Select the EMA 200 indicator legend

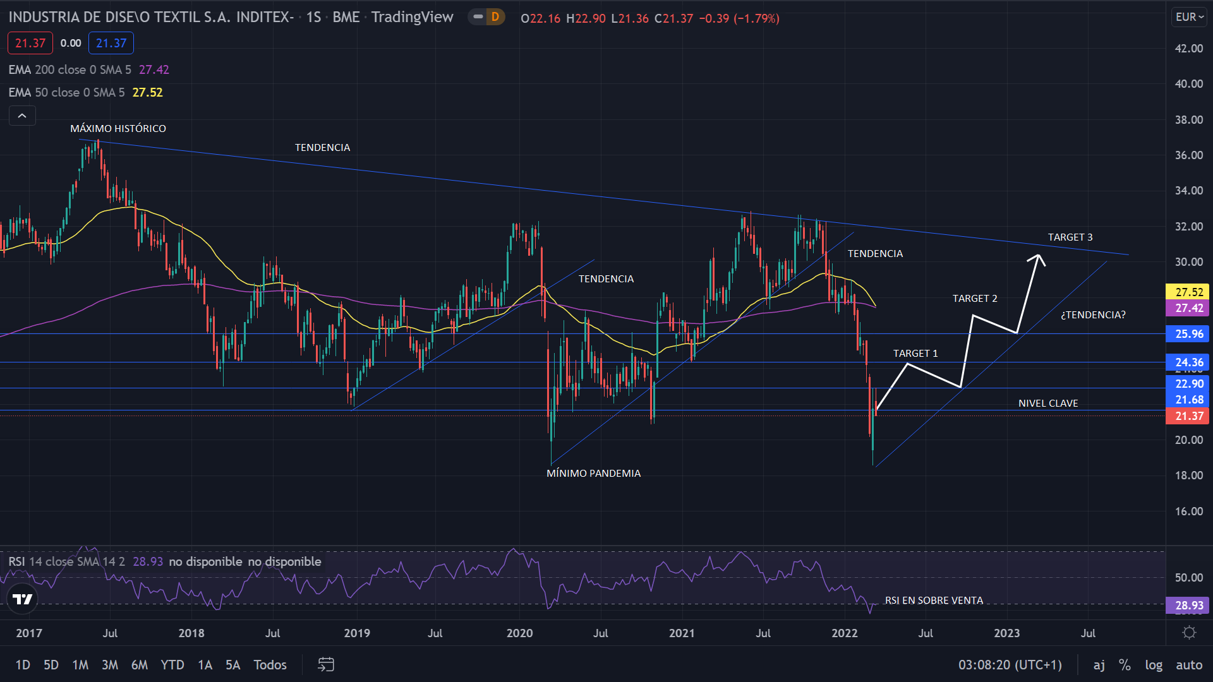coord(88,69)
